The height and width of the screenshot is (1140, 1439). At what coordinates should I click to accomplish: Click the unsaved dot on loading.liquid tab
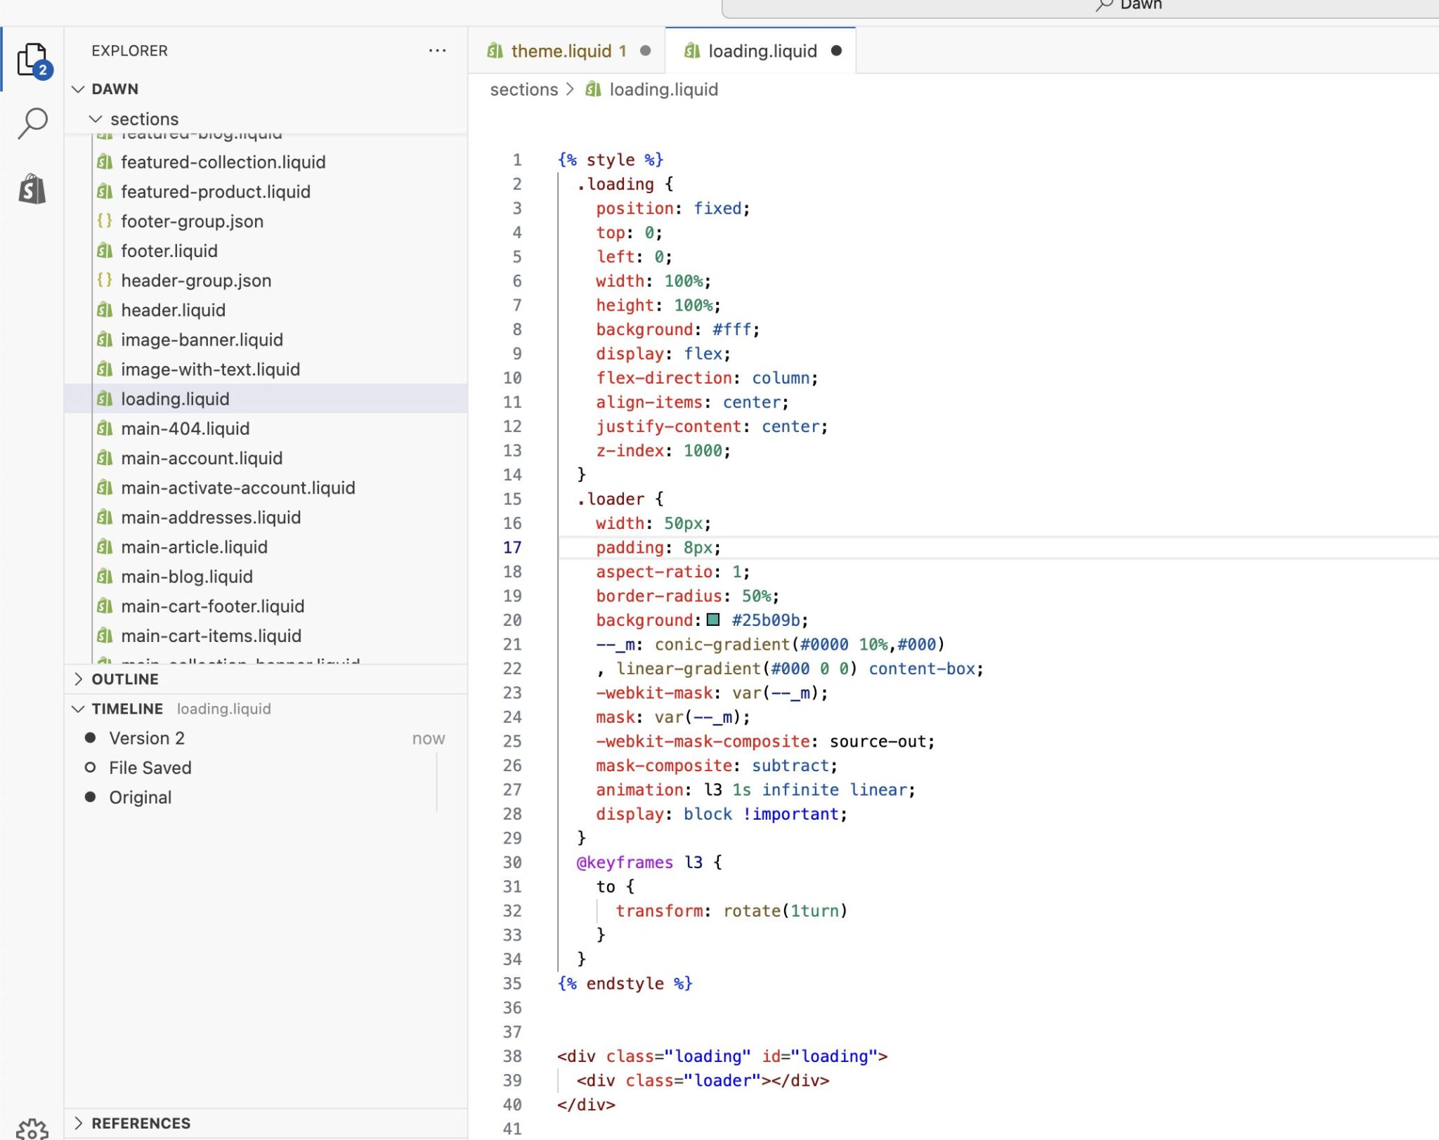836,51
